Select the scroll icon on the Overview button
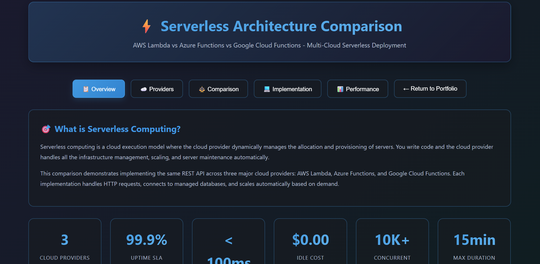Screen dimensions: 540x264 [86, 89]
